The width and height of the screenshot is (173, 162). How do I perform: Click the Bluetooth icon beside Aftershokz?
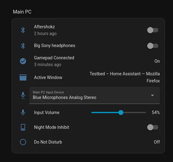coord(23,30)
